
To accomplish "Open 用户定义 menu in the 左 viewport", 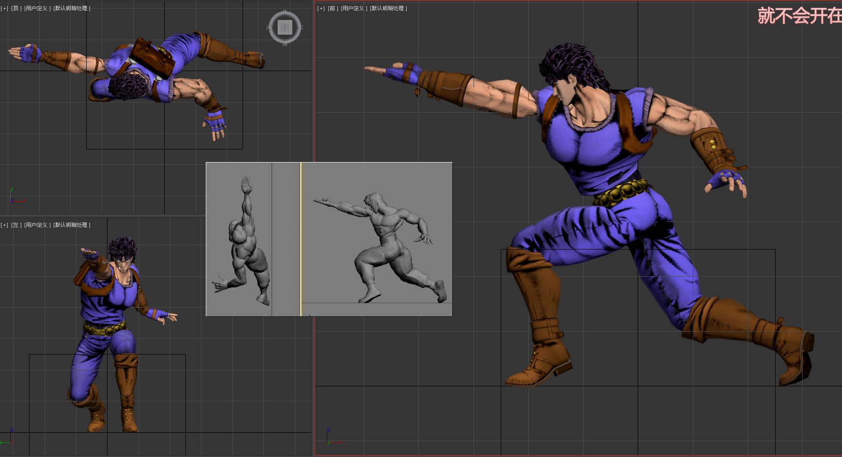I will 37,225.
